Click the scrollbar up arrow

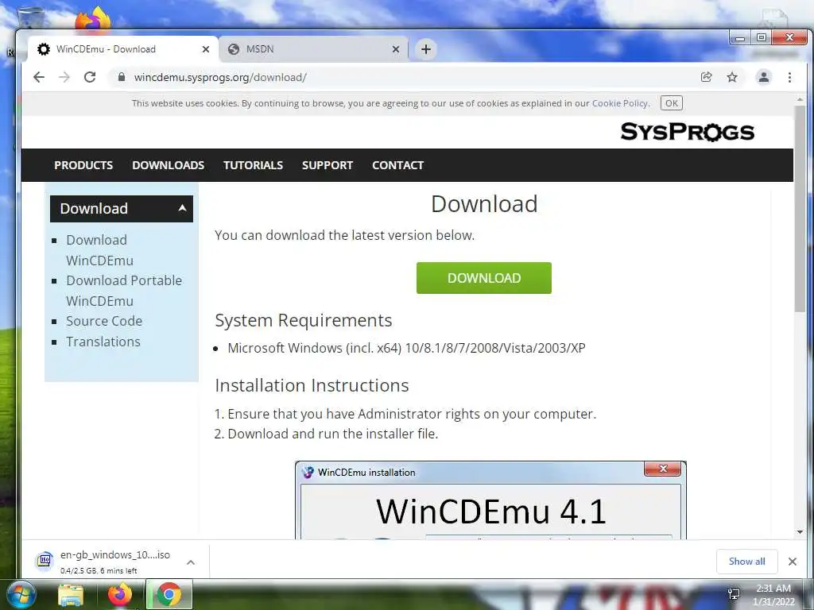point(800,99)
